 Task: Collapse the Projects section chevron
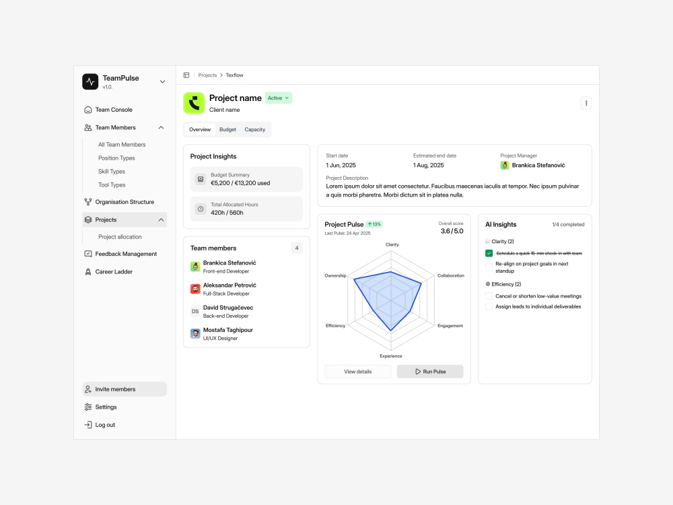161,220
